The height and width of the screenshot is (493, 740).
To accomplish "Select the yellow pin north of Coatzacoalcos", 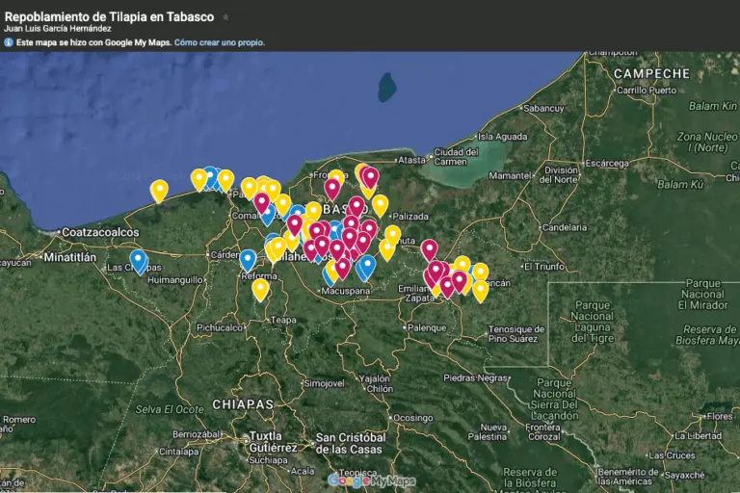I will pyautogui.click(x=159, y=190).
